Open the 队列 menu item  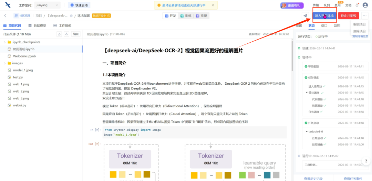(327, 5)
